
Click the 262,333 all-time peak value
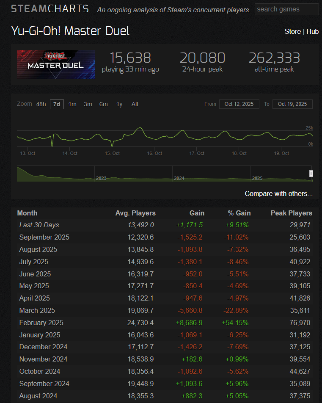pyautogui.click(x=274, y=58)
